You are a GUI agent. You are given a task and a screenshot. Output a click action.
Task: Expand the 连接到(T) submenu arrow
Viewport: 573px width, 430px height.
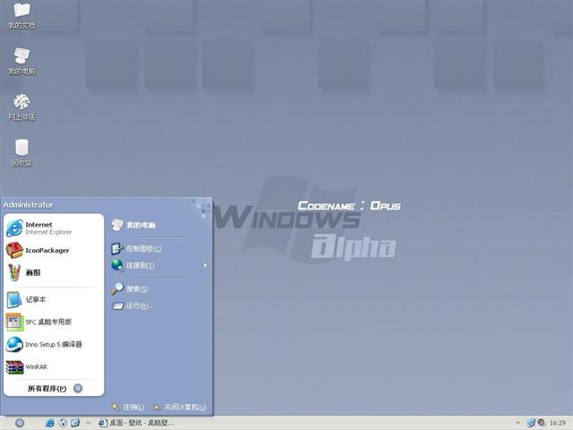pos(205,265)
